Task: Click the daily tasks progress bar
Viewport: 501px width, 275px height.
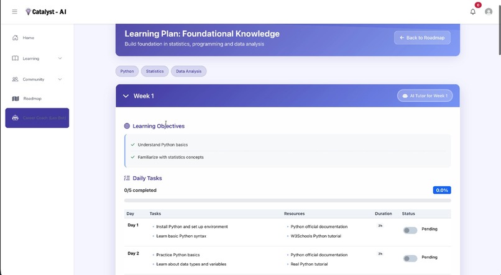Action: click(x=288, y=201)
